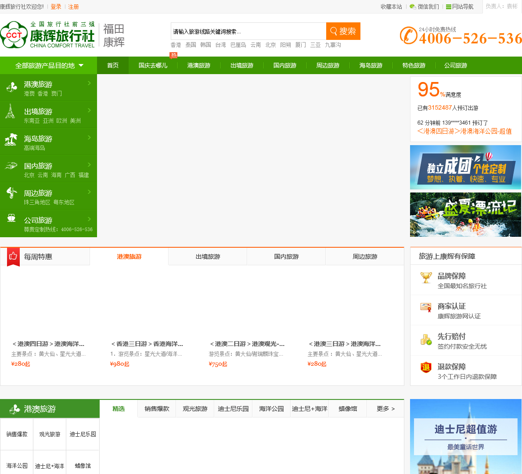Open the 国庆去哪儿 navigation item
This screenshot has width=522, height=474.
pyautogui.click(x=153, y=65)
